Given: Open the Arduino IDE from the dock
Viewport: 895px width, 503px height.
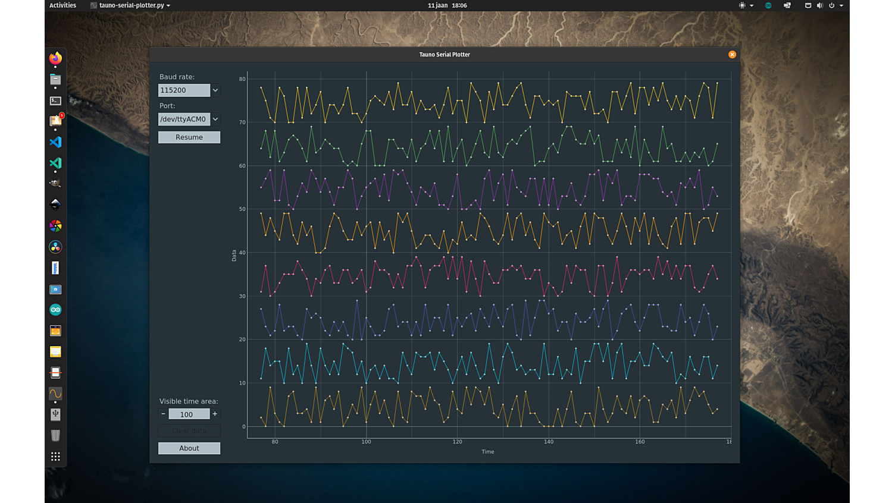Looking at the screenshot, I should (55, 310).
